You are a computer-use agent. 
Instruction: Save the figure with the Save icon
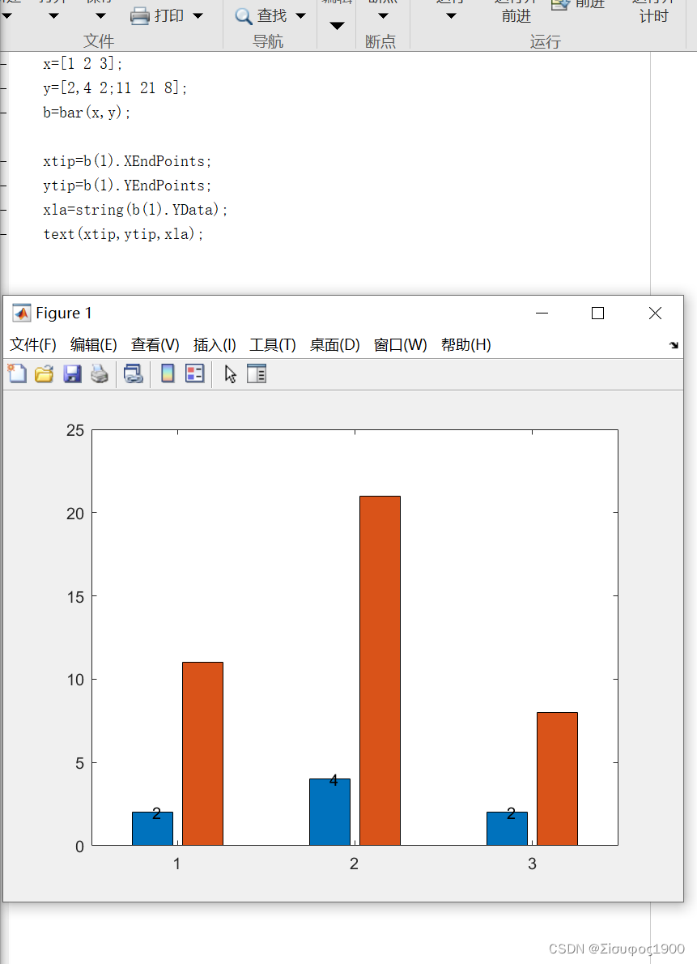pyautogui.click(x=72, y=373)
